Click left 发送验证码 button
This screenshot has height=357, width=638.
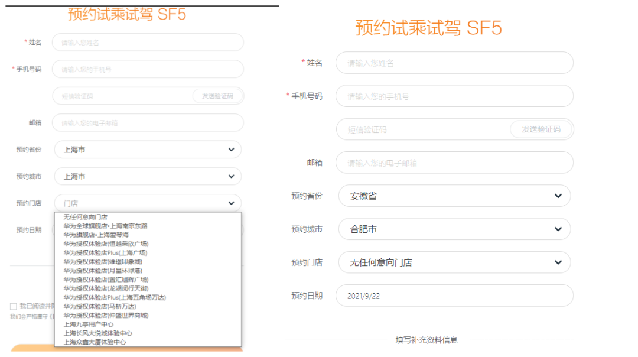(217, 96)
